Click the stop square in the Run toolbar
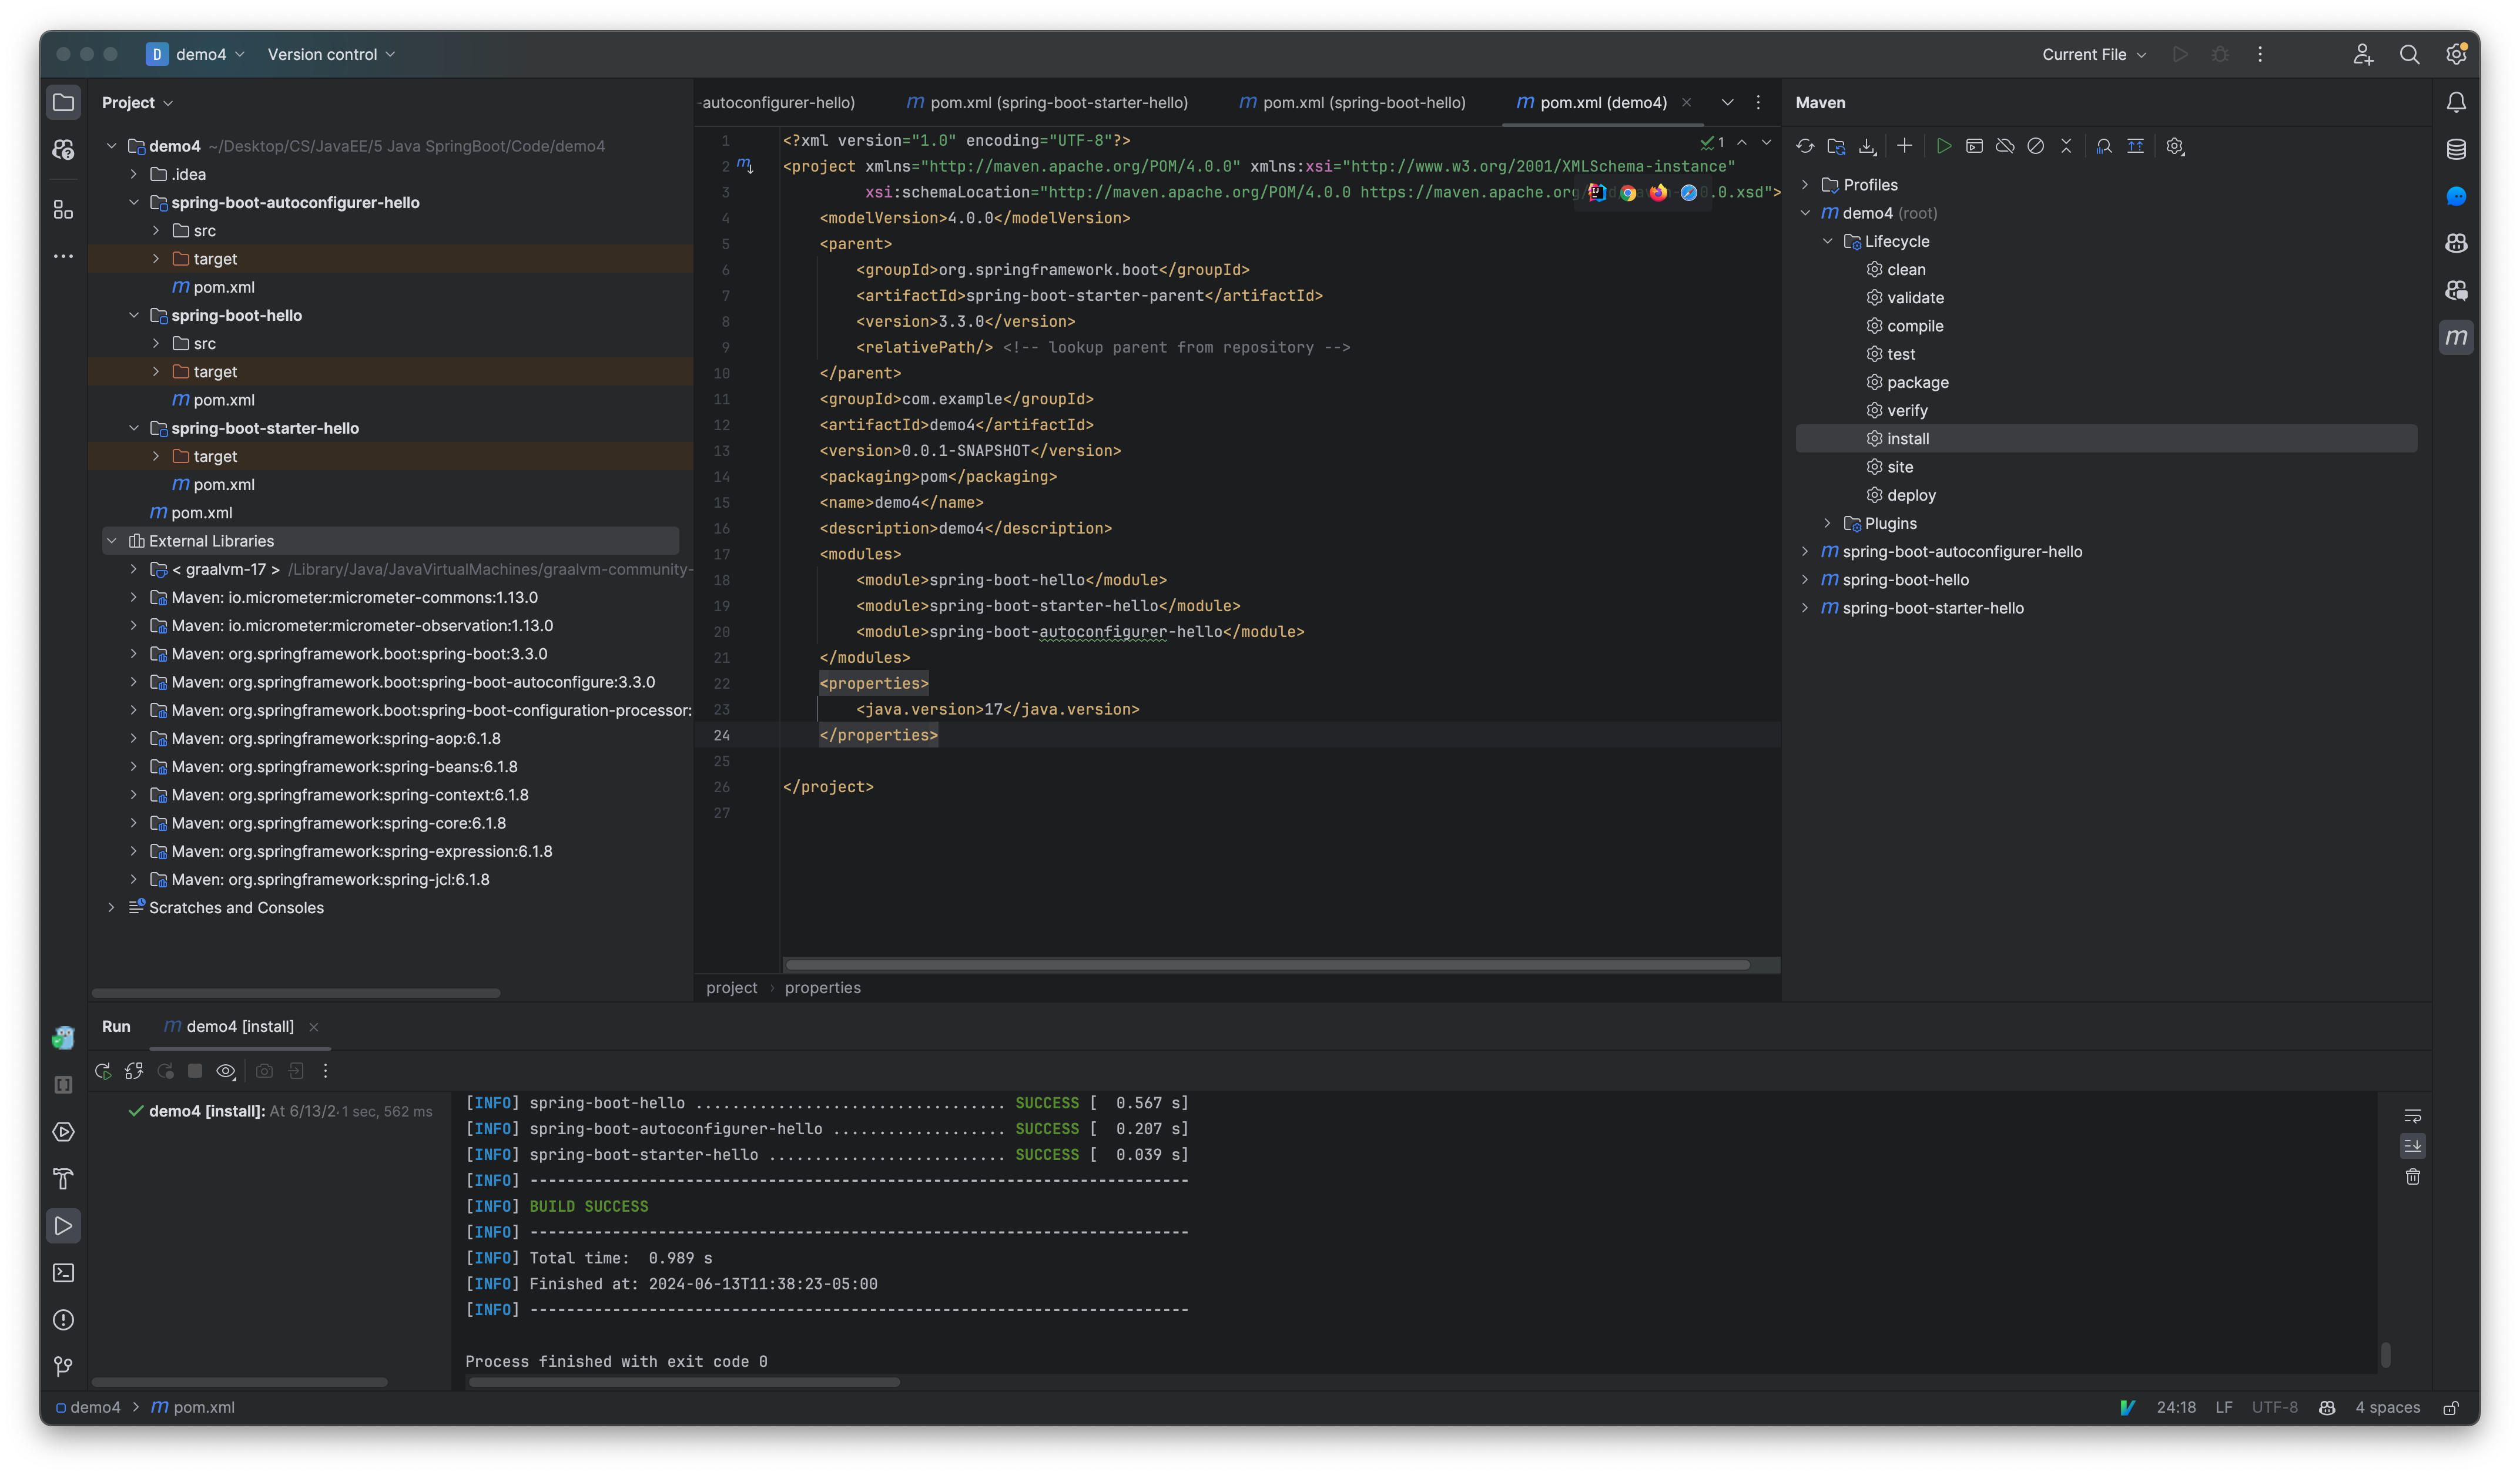2520x1475 pixels. [x=195, y=1071]
